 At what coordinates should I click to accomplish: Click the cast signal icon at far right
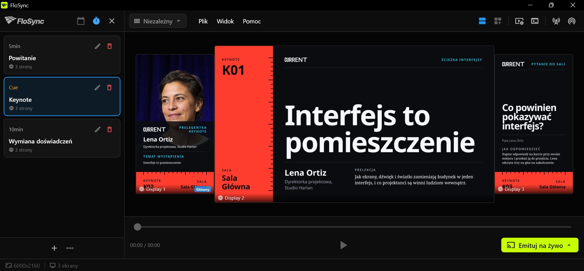click(x=572, y=21)
